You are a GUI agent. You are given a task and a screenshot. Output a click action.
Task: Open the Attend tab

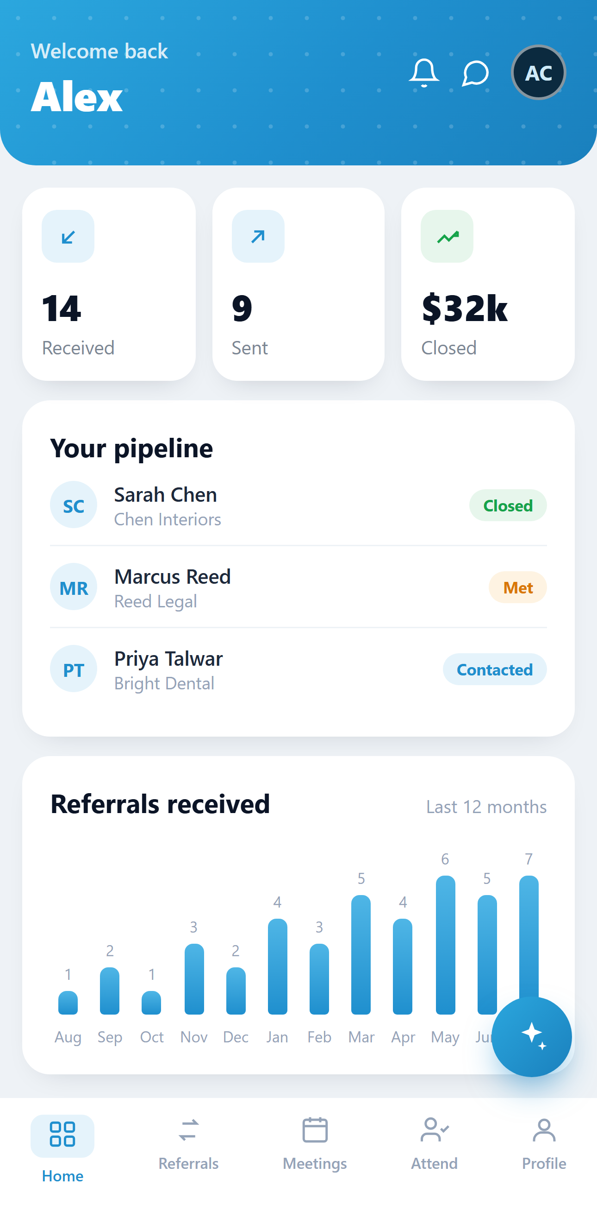click(435, 1144)
